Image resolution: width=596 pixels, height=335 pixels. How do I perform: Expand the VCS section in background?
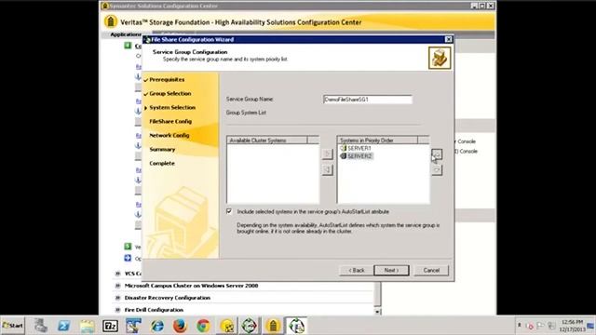point(118,274)
